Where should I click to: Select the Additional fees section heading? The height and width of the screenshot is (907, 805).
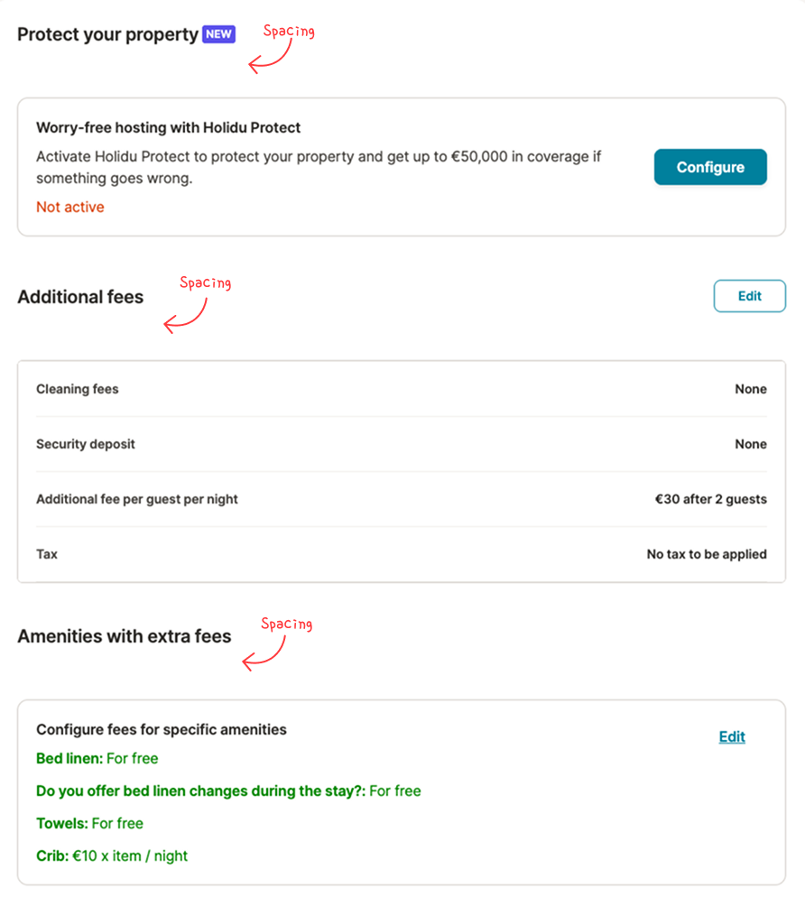pos(80,296)
